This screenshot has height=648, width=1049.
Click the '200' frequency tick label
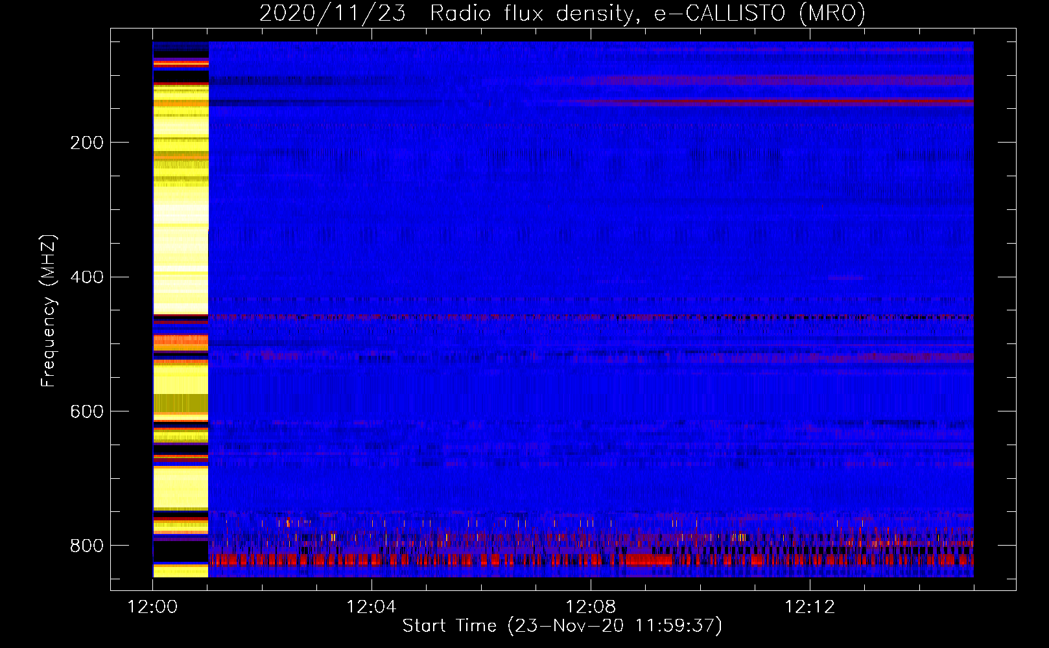coord(87,143)
